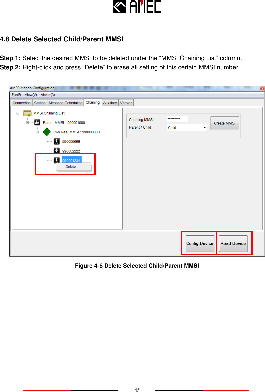Open the About(A) menu

tap(48, 95)
